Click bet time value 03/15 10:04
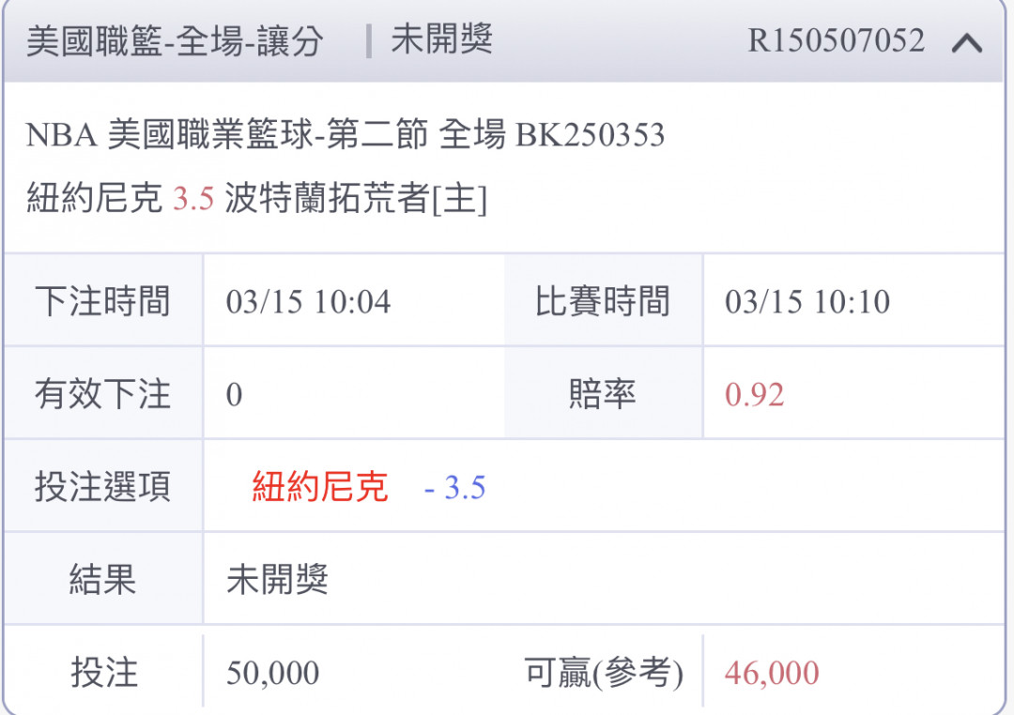 [309, 302]
